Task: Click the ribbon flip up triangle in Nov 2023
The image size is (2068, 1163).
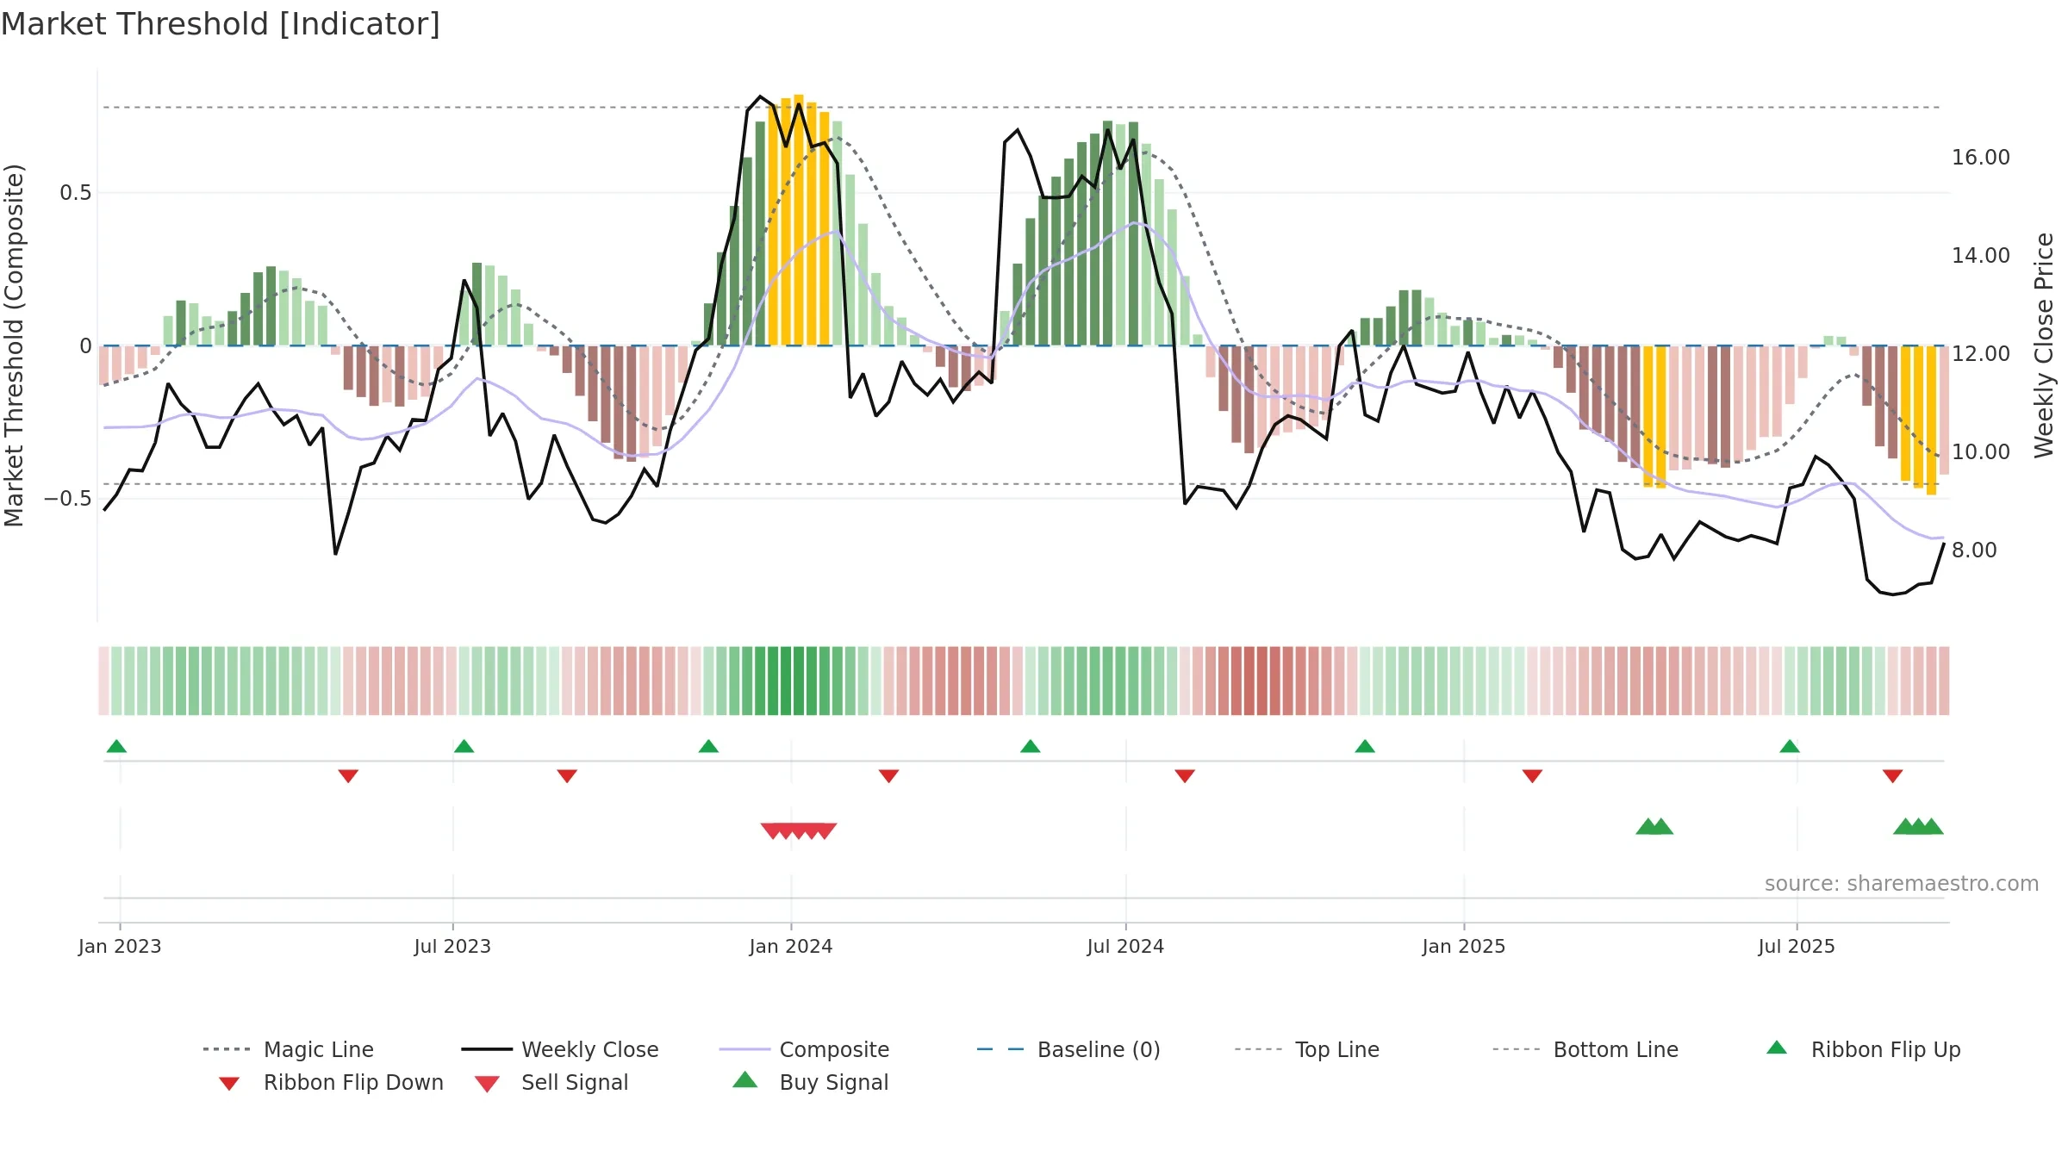Action: (708, 746)
